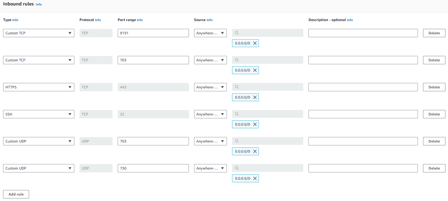Open Type dropdown for the SSH rule
Image resolution: width=448 pixels, height=201 pixels.
38,114
